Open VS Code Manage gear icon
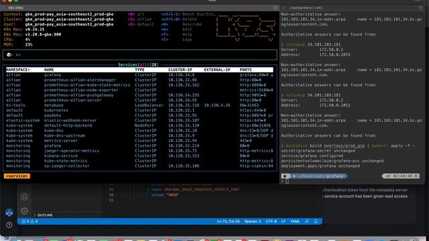 point(24,211)
